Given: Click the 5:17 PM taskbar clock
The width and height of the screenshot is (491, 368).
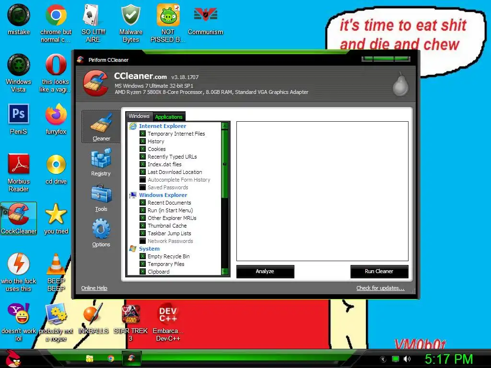Looking at the screenshot, I should pos(449,358).
